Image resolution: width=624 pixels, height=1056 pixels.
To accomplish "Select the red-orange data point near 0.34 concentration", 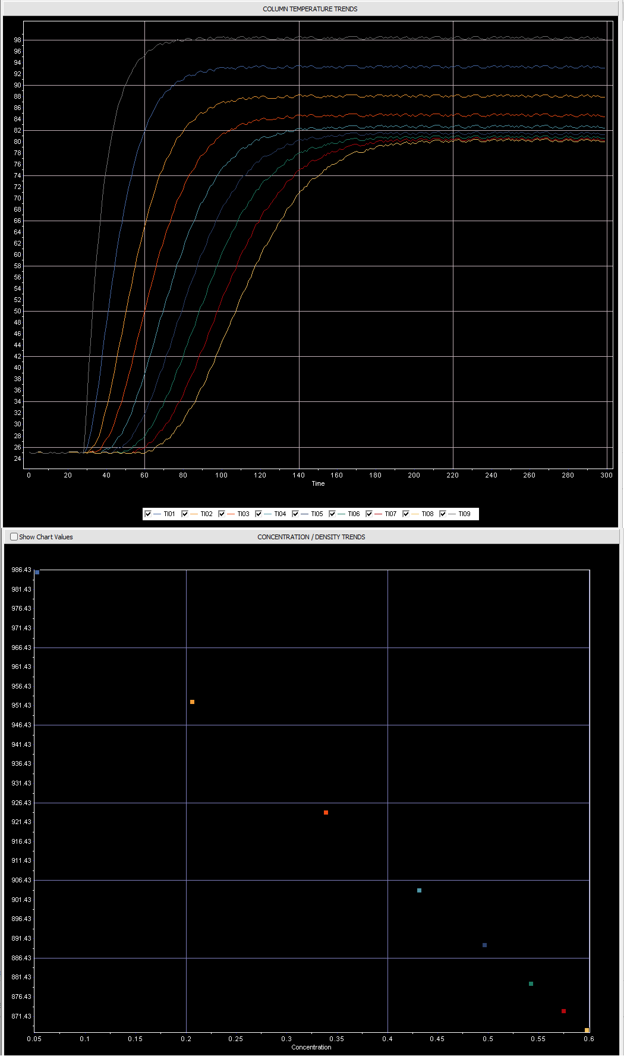I will [x=326, y=813].
